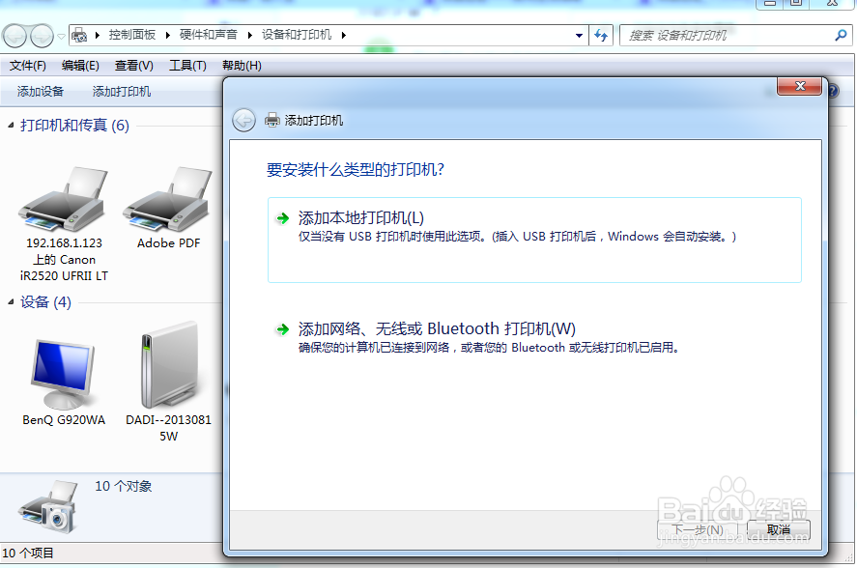Click the green arrow for network printer option
This screenshot has width=857, height=568.
282,329
